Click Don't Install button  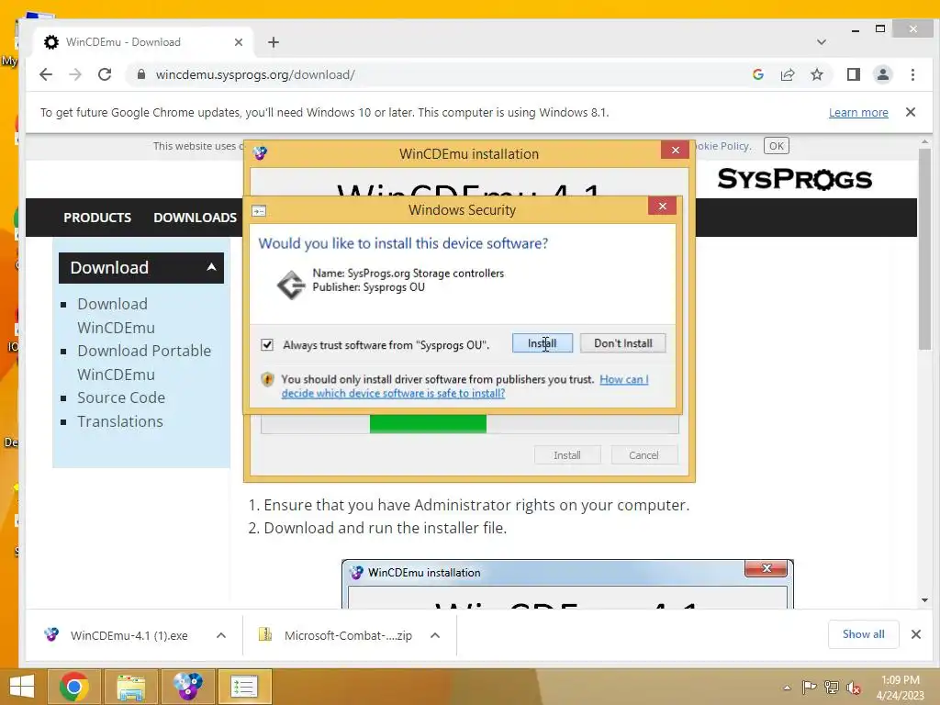pos(623,343)
